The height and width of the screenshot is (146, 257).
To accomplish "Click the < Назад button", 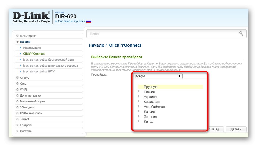I will 213,129.
